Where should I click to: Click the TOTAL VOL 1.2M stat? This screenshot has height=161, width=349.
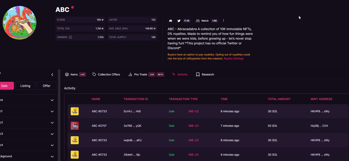tap(80, 29)
